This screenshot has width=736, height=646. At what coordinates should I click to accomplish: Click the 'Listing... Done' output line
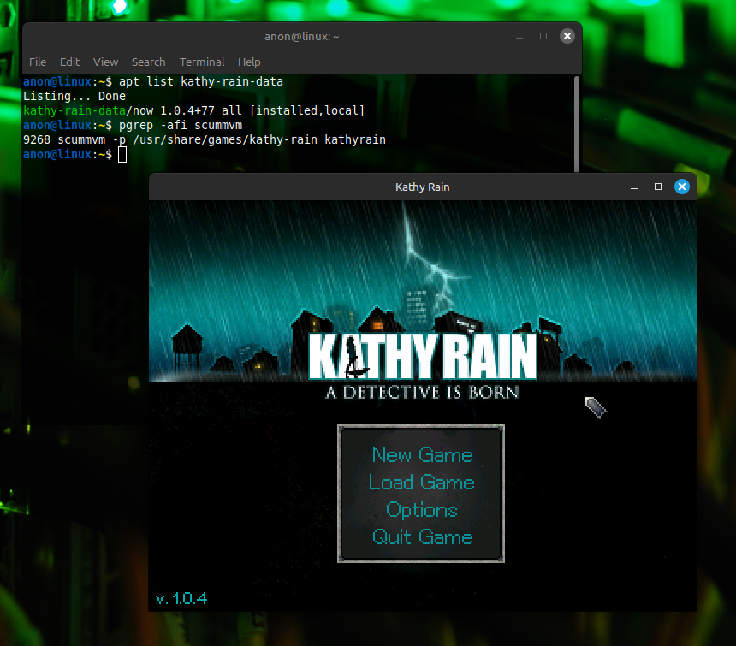point(74,96)
